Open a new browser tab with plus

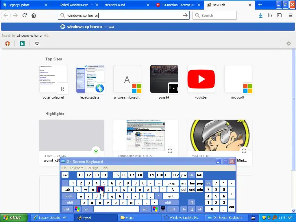pos(260,5)
